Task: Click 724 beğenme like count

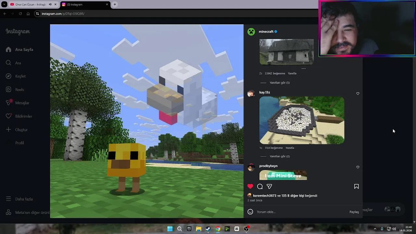Action: coord(274,148)
